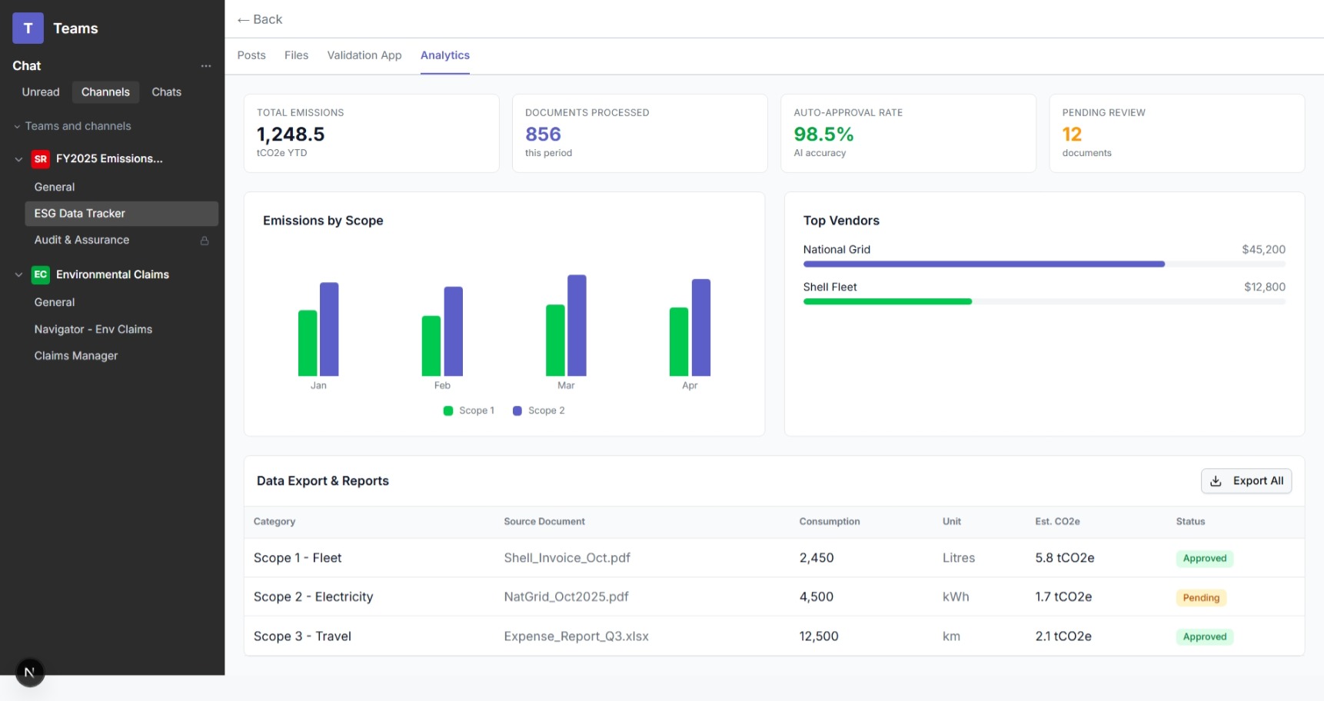Open the SR team avatar for FY2025 Emissions
Screen dimensions: 1324x701
pos(40,158)
